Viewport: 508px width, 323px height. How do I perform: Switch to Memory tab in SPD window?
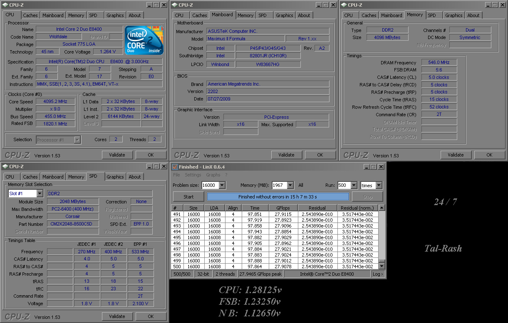76,177
